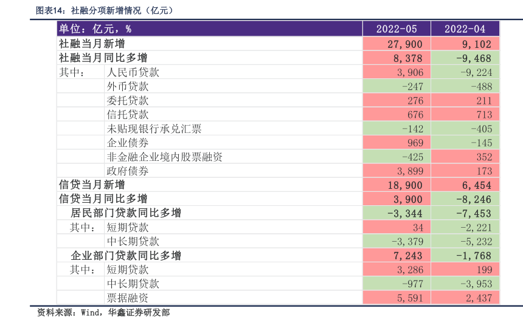The width and height of the screenshot is (523, 320).
Task: Click the 政府债券 value 3,899
Action: (x=397, y=171)
